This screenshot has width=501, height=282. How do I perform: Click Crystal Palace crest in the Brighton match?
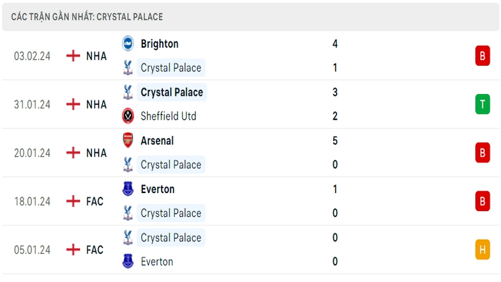128,68
